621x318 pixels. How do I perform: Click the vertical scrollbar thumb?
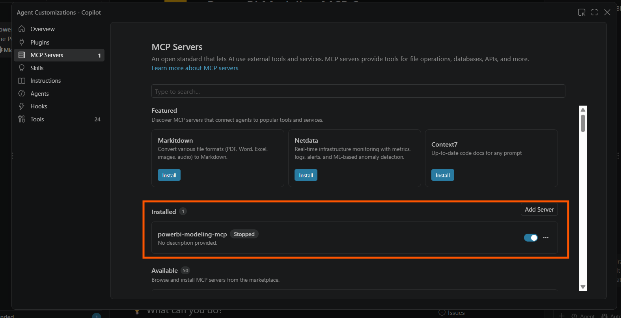pos(583,123)
